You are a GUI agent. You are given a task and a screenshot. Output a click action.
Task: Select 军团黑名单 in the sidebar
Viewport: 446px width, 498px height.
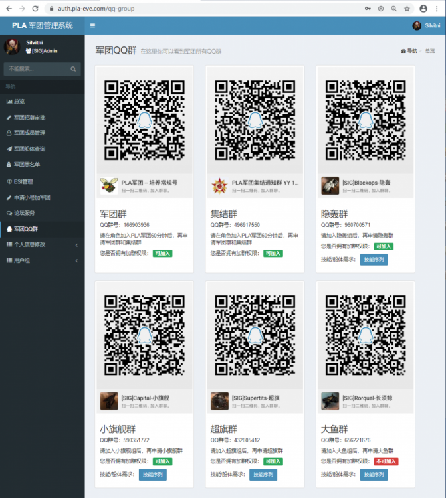tap(27, 165)
